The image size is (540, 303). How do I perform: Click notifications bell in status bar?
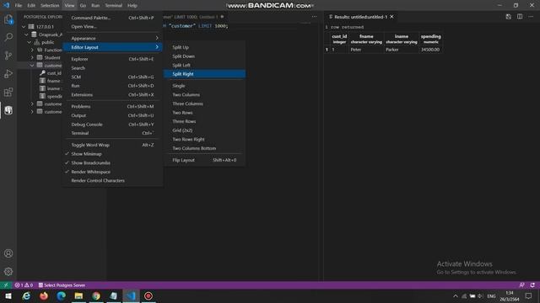pos(532,285)
